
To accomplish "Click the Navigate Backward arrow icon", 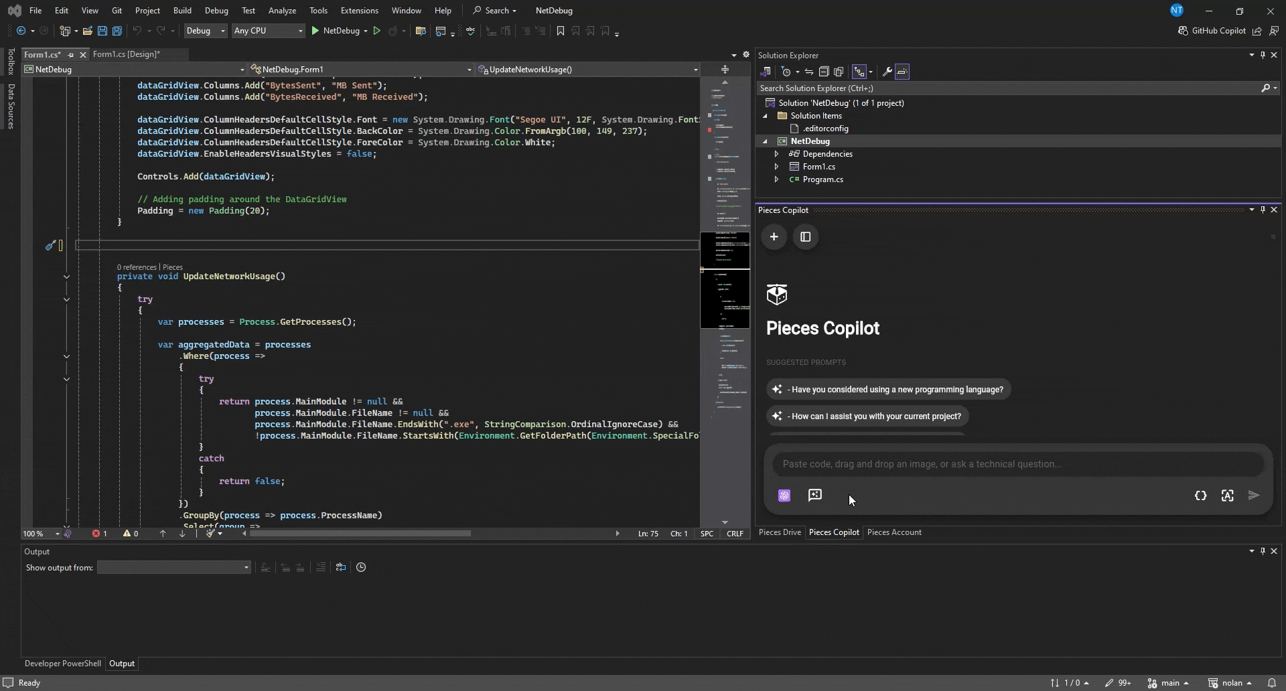I will point(21,31).
